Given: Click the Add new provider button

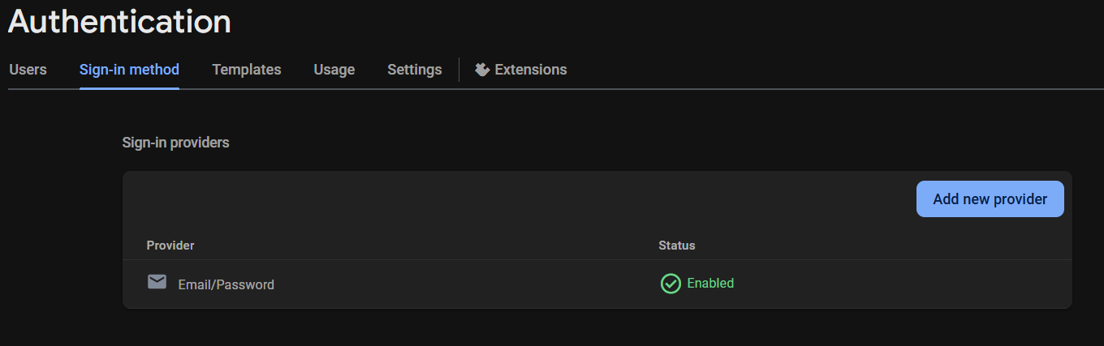Looking at the screenshot, I should (990, 199).
